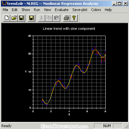Click the New file toolbar icon
The image size is (129, 129).
point(6,18)
